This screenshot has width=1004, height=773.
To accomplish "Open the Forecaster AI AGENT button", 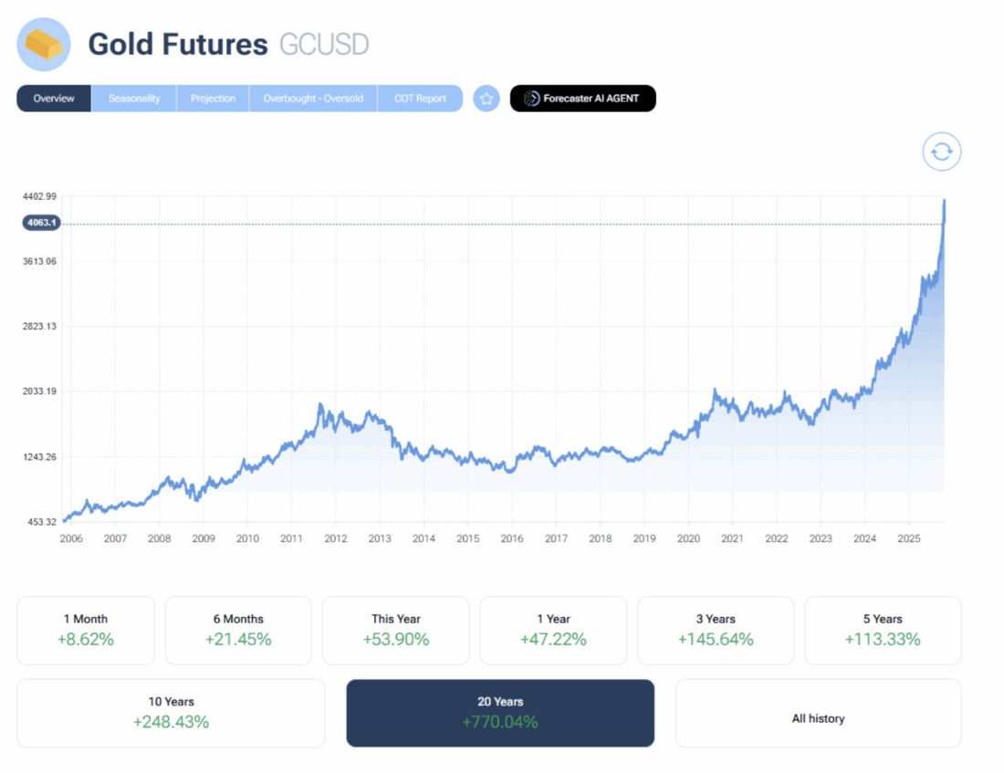I will [x=582, y=99].
